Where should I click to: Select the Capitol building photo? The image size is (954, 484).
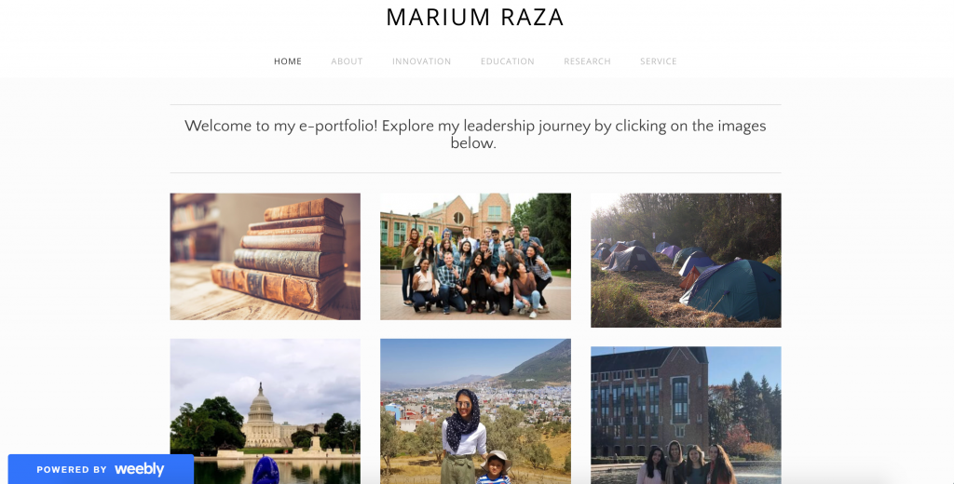pos(266,411)
